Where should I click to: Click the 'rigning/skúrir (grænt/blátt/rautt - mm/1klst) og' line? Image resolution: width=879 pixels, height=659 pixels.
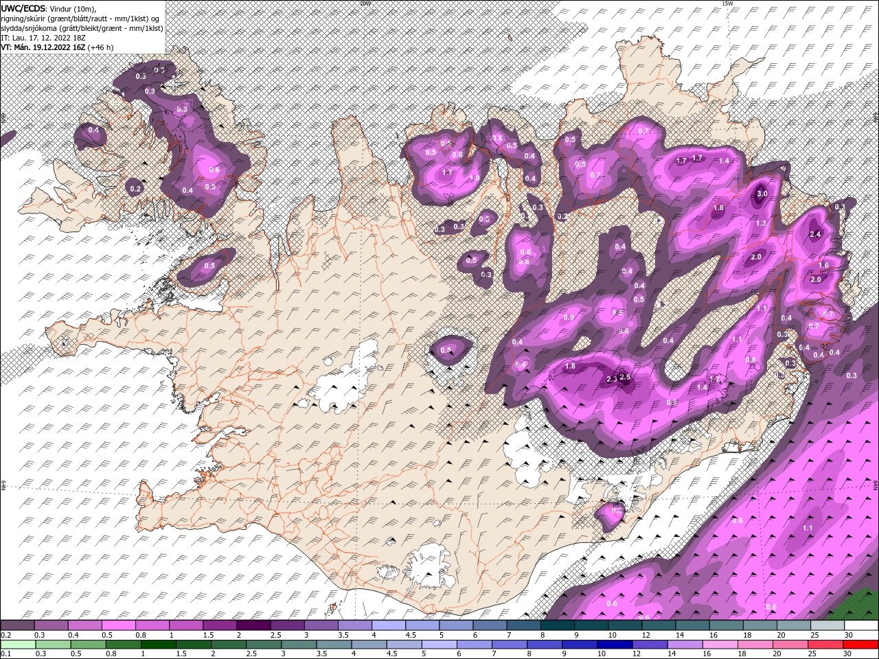(80, 19)
